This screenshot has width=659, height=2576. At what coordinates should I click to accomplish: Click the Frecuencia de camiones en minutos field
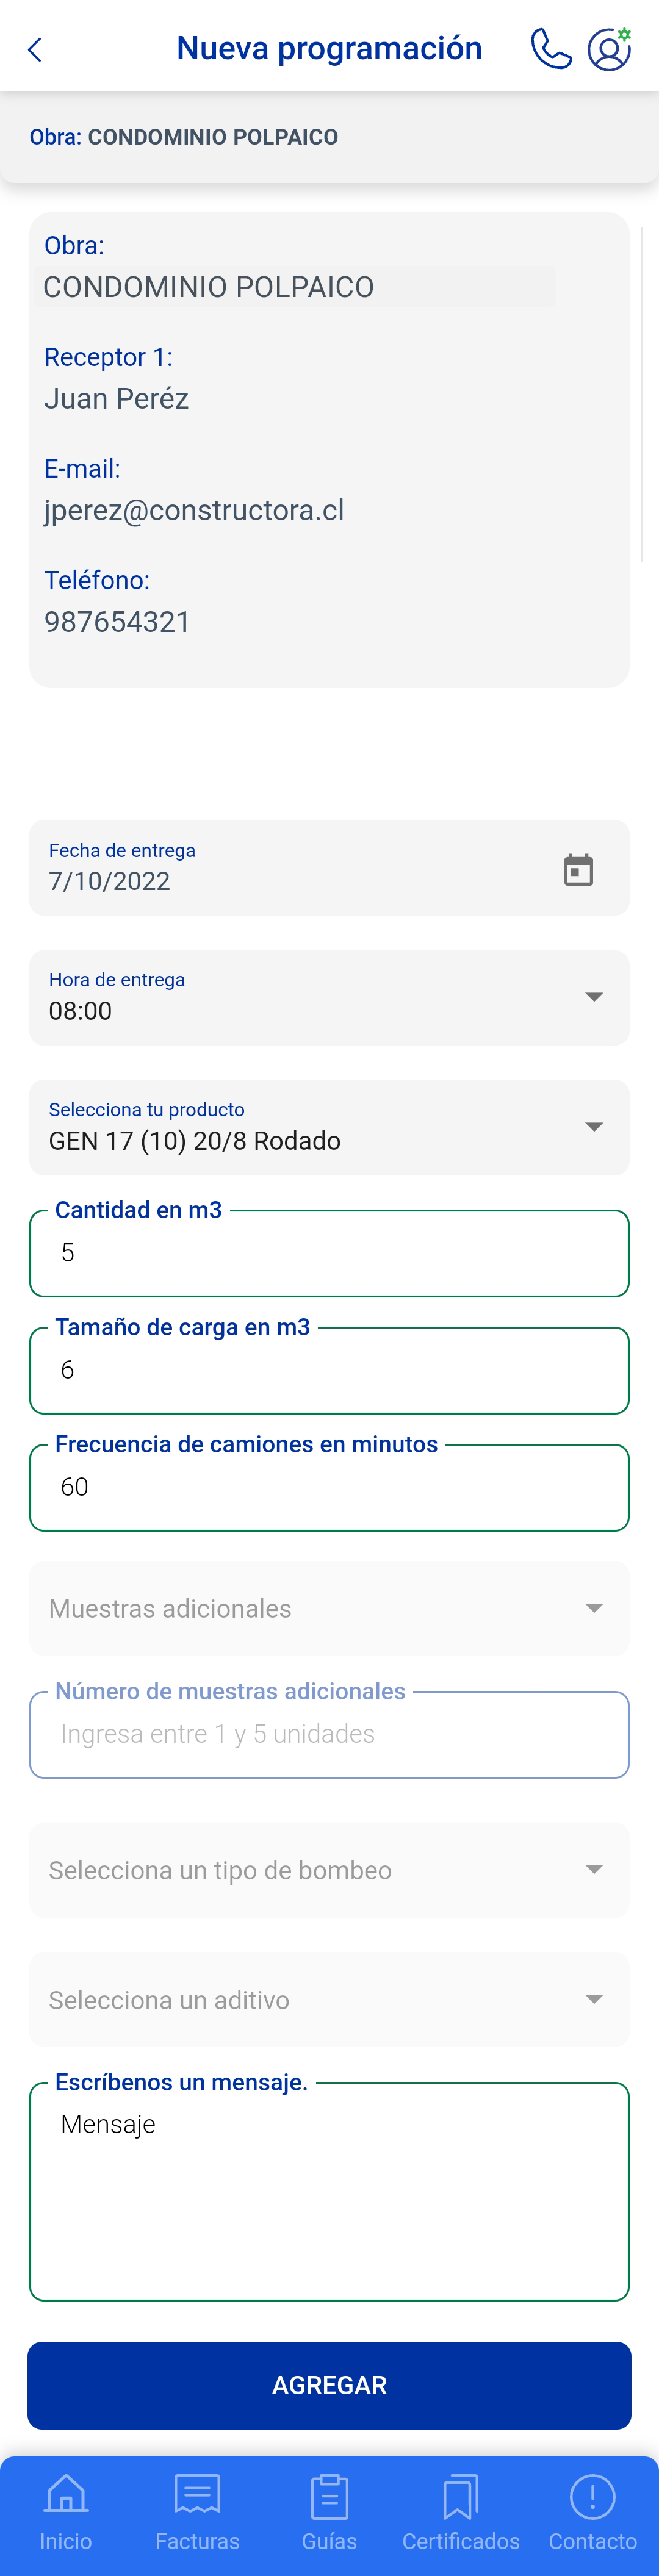coord(329,1487)
